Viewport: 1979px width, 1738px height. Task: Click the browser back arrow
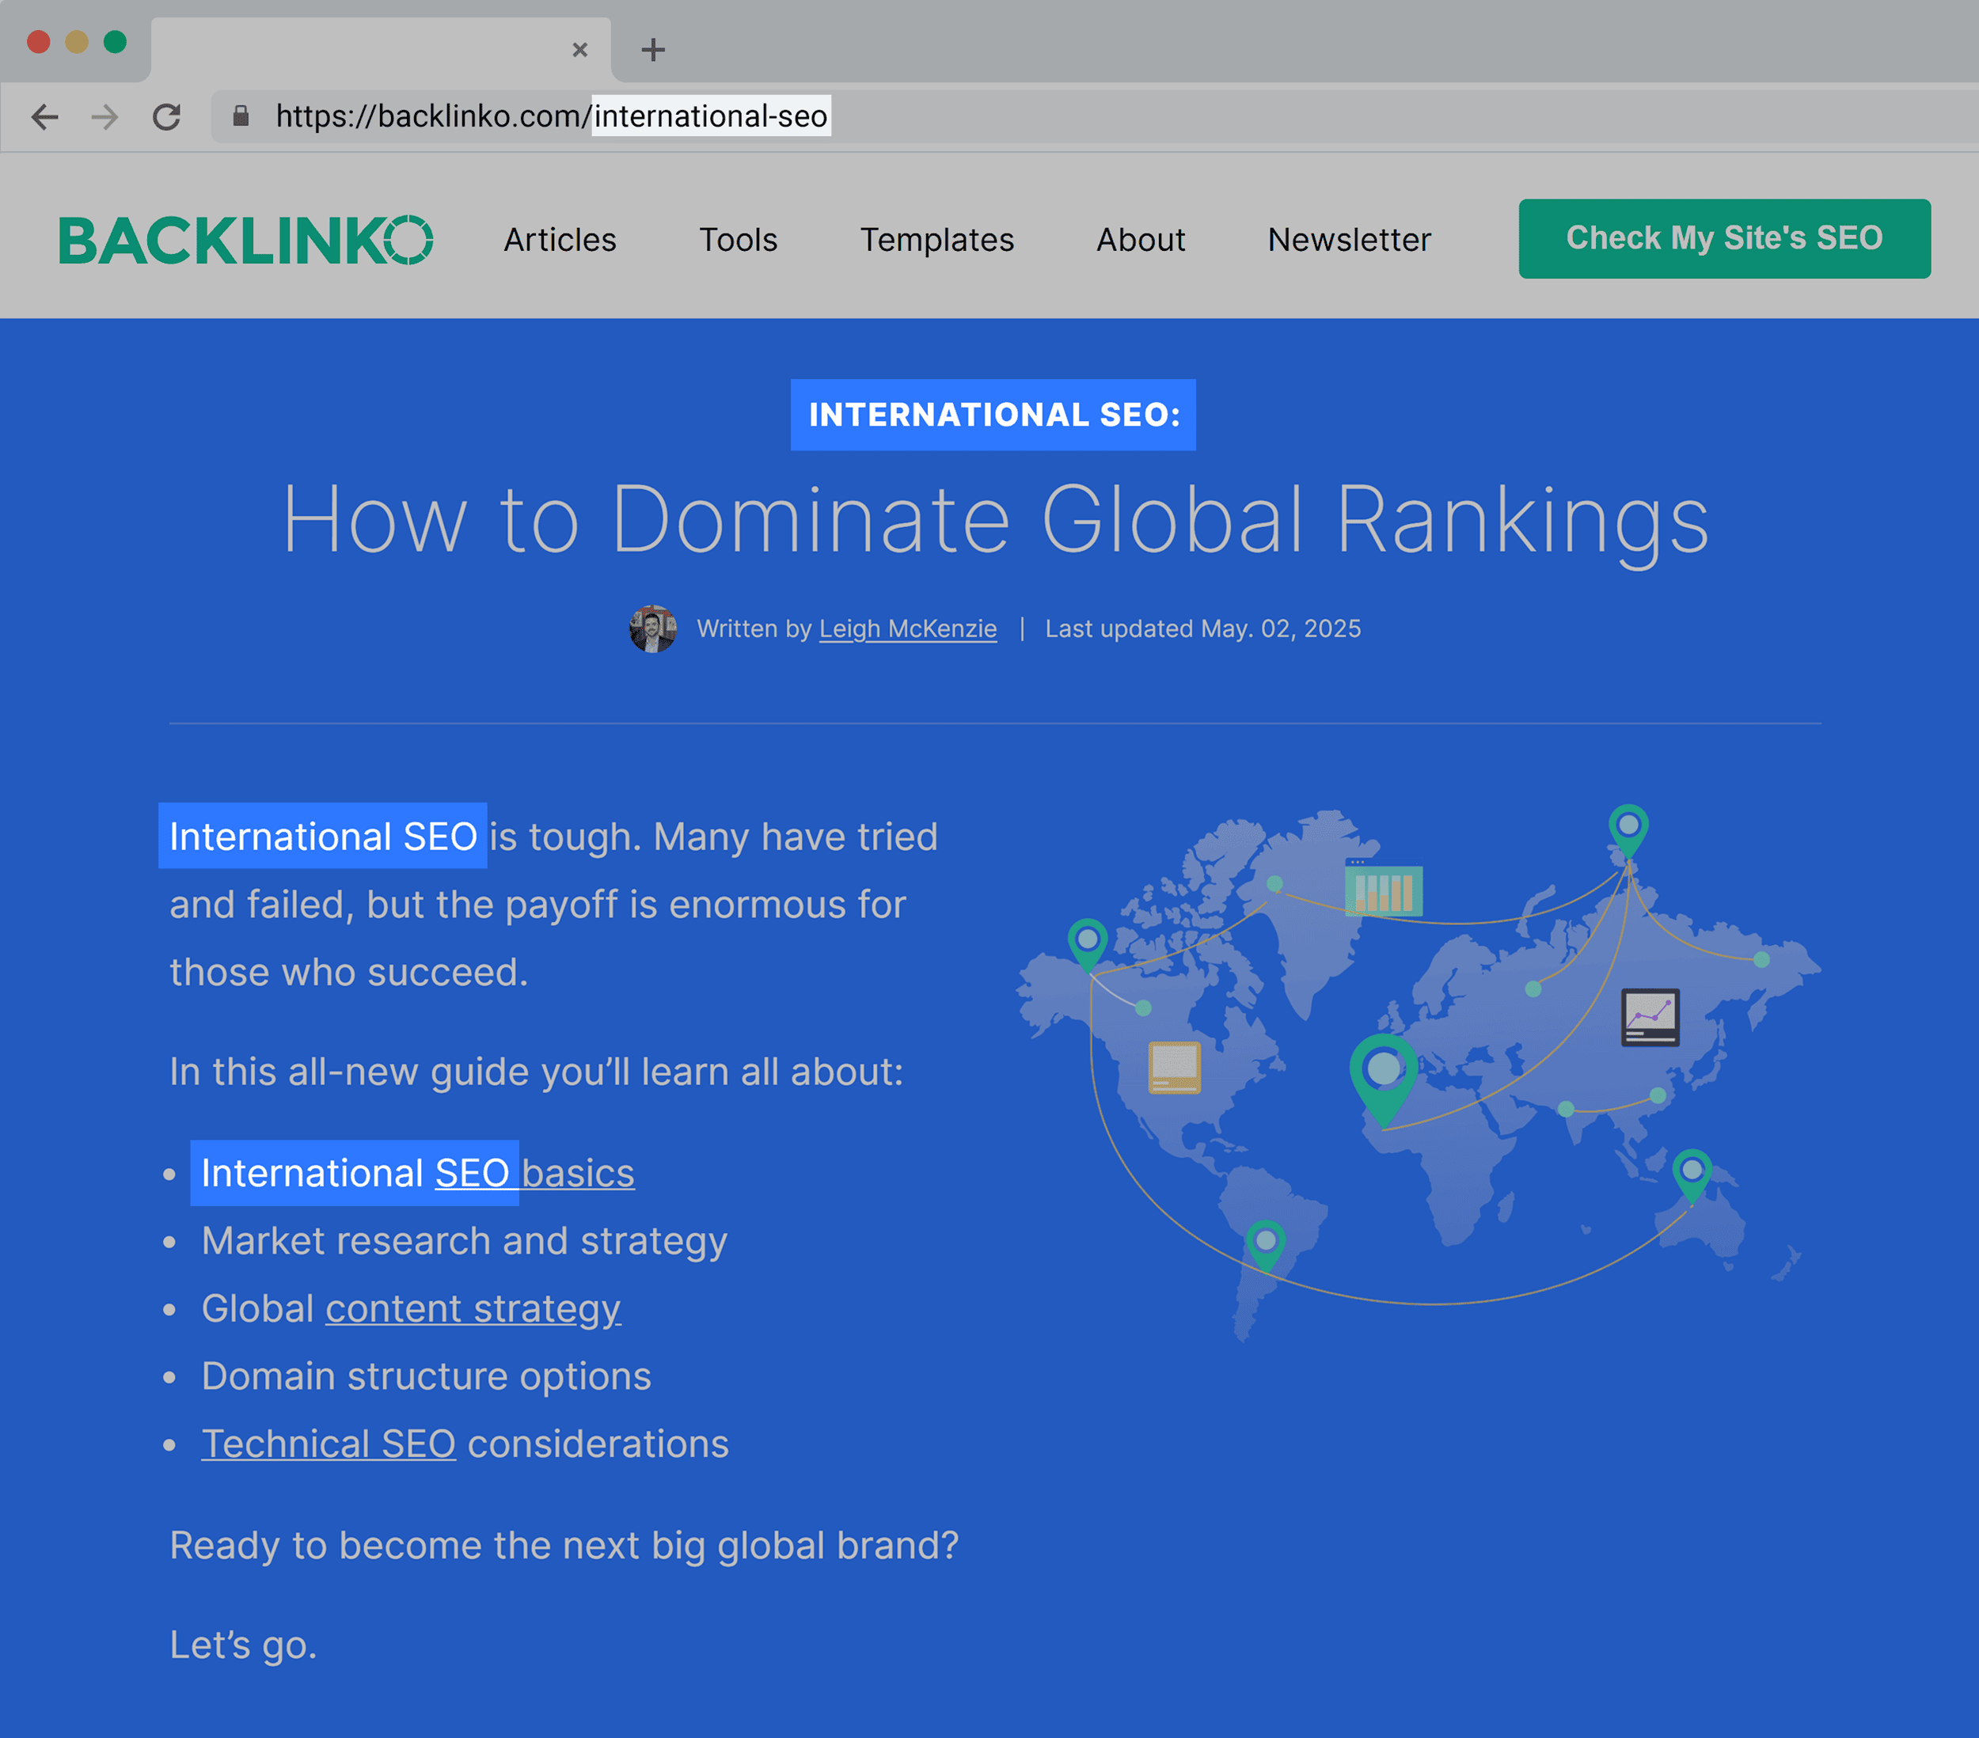click(x=44, y=116)
